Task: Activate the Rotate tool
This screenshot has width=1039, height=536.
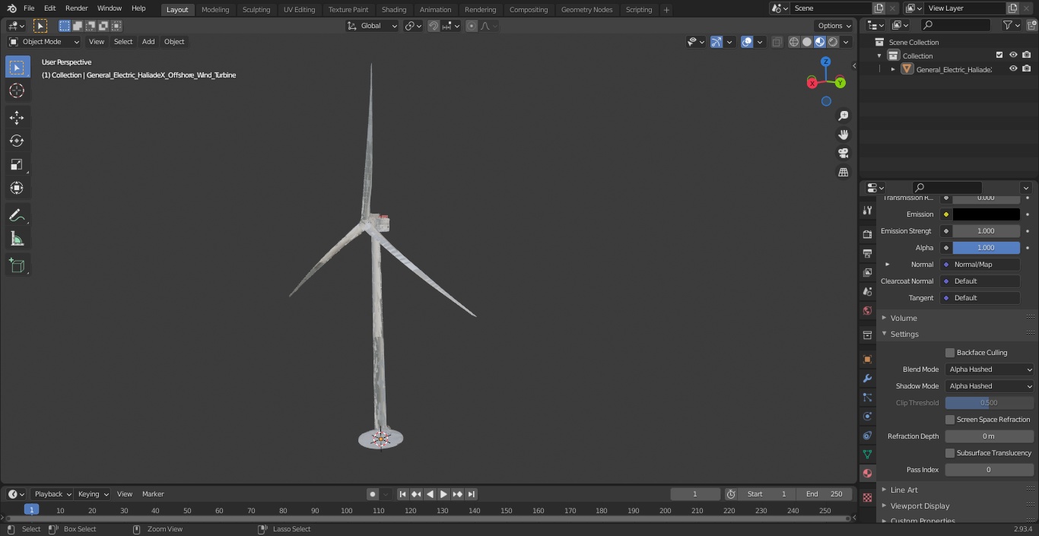Action: pyautogui.click(x=17, y=141)
